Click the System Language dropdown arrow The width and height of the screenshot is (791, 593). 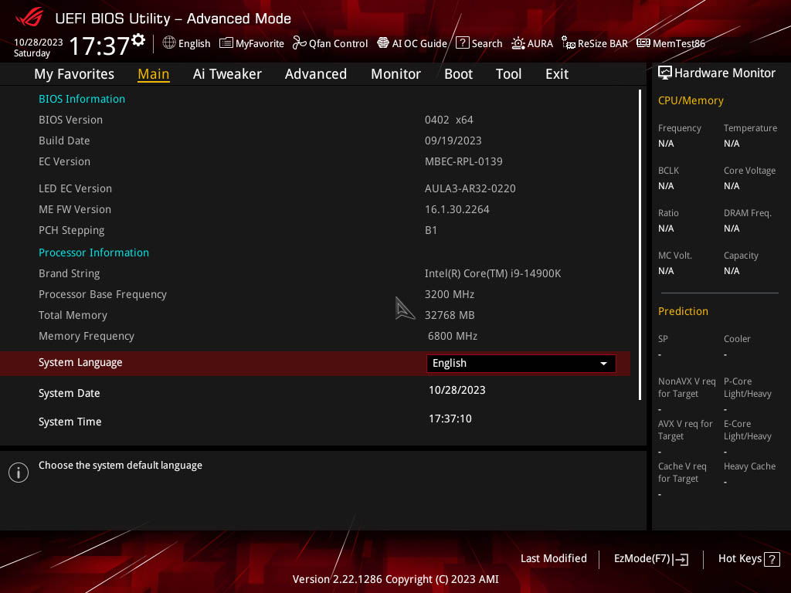603,364
